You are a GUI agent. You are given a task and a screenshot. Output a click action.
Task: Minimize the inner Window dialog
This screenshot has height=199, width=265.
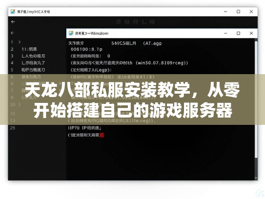225,33
